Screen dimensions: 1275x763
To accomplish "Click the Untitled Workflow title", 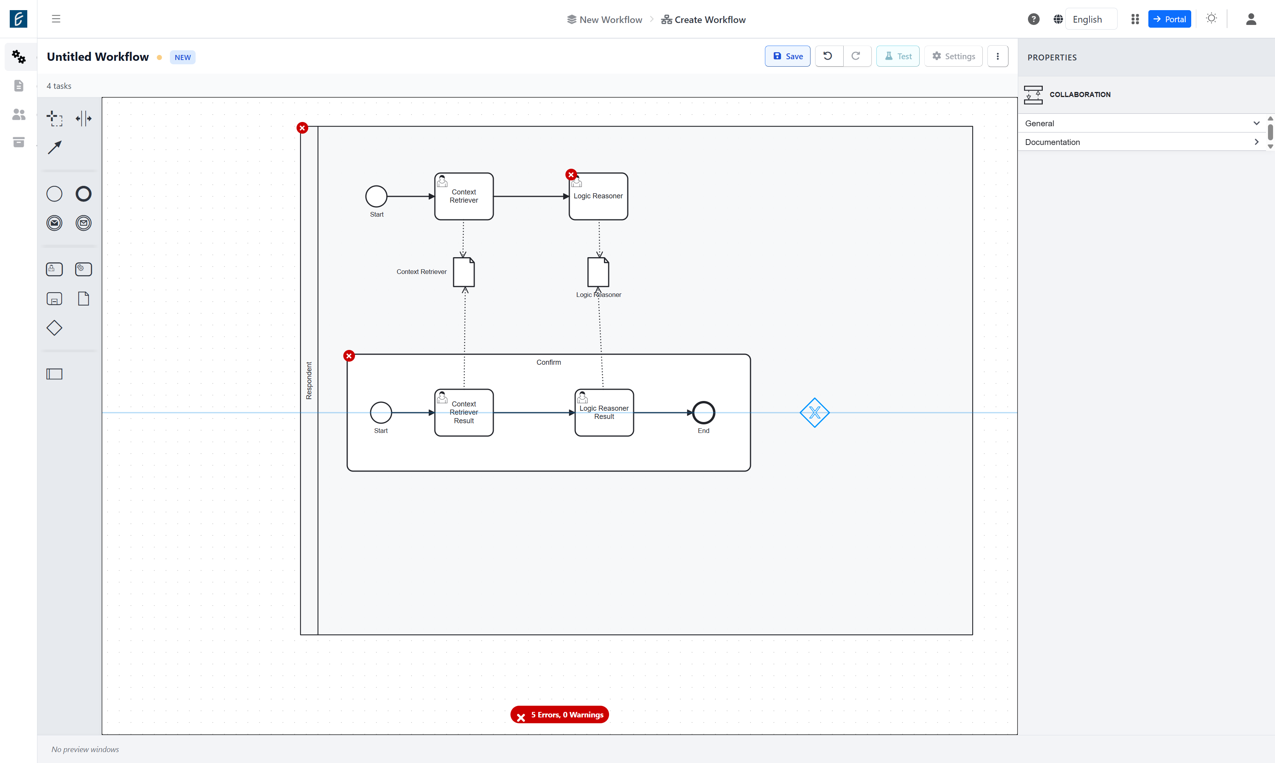I will tap(98, 57).
